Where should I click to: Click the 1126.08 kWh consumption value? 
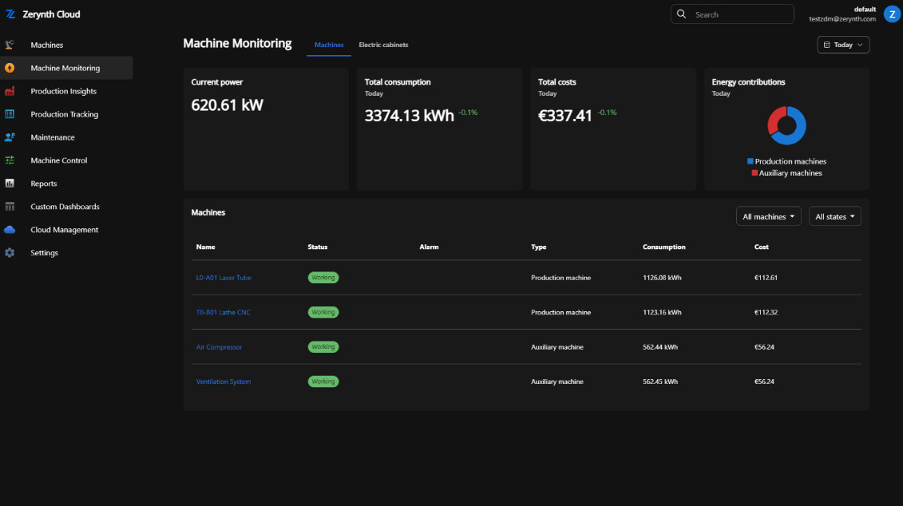click(x=662, y=278)
